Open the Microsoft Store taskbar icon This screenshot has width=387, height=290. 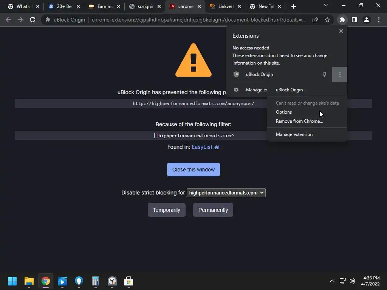pyautogui.click(x=128, y=281)
